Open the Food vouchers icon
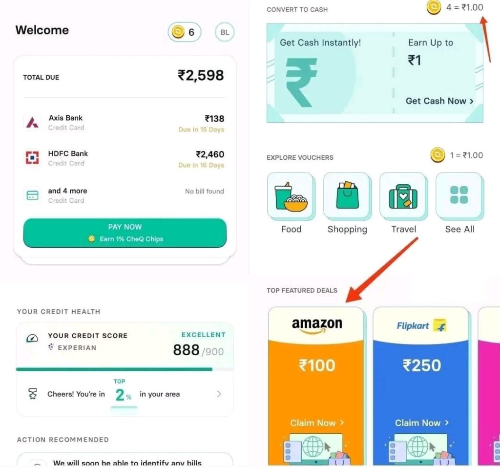Image resolution: width=500 pixels, height=470 pixels. pyautogui.click(x=291, y=195)
